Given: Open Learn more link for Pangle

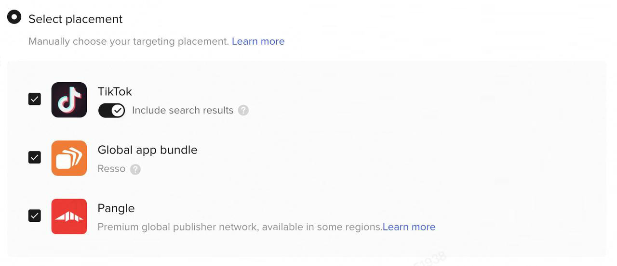Looking at the screenshot, I should (409, 227).
